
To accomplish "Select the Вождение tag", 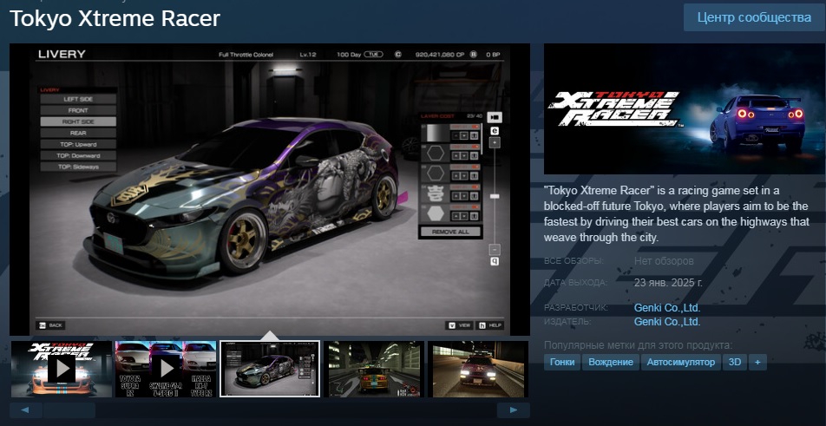I will (x=611, y=362).
